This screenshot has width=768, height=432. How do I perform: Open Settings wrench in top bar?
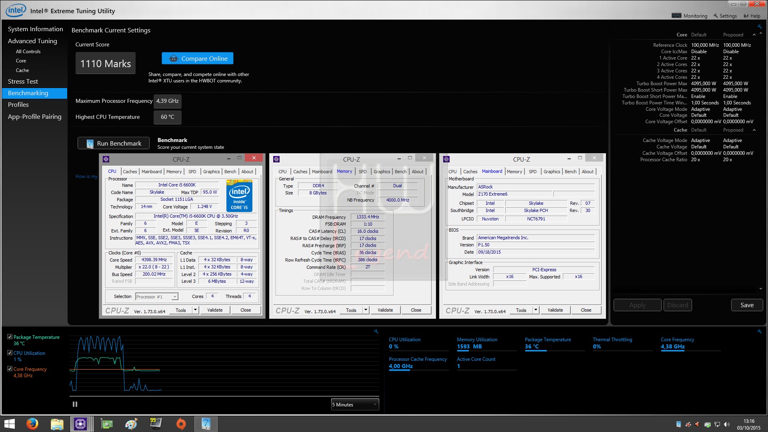point(725,16)
